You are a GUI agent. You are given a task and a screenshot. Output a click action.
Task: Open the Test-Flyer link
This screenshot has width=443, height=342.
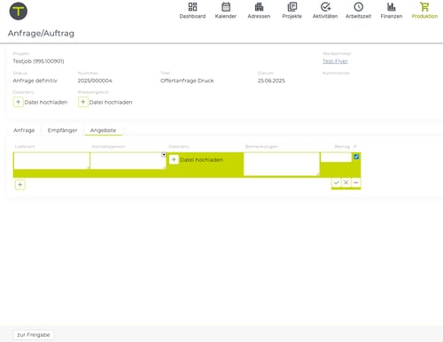click(x=335, y=61)
